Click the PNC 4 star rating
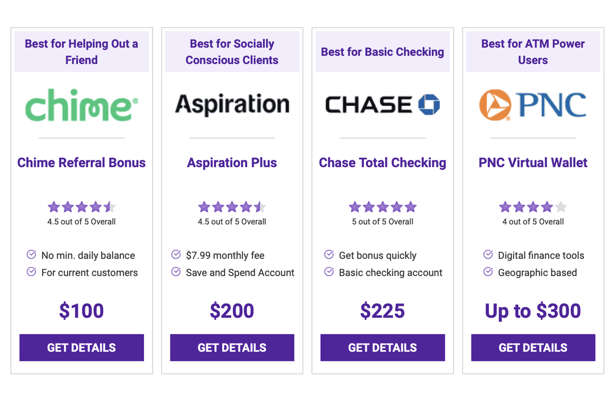The width and height of the screenshot is (614, 409). pyautogui.click(x=533, y=207)
